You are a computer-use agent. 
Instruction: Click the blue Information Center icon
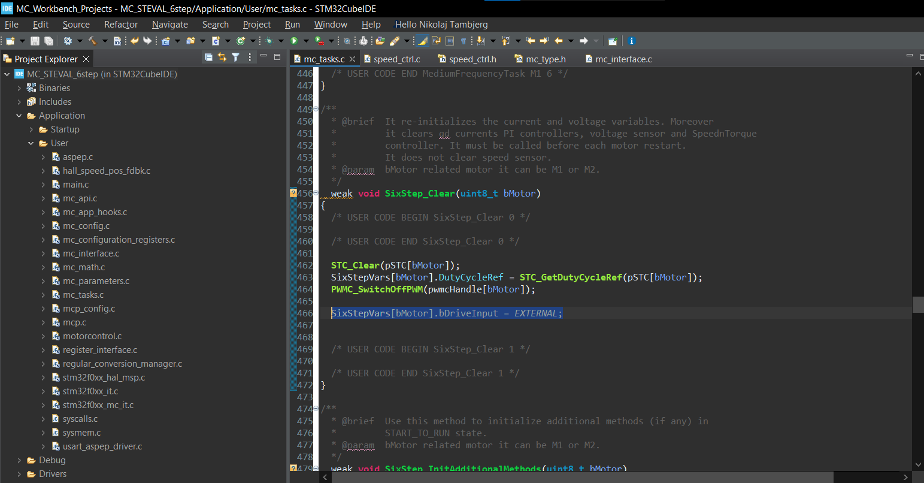click(631, 41)
